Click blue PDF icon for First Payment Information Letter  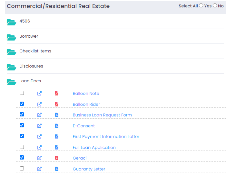[57, 136]
